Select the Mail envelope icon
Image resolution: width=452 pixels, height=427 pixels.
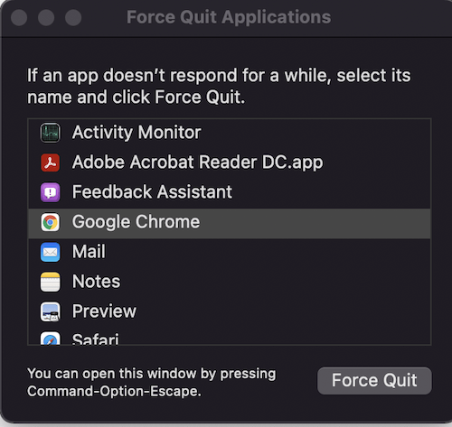coord(50,252)
